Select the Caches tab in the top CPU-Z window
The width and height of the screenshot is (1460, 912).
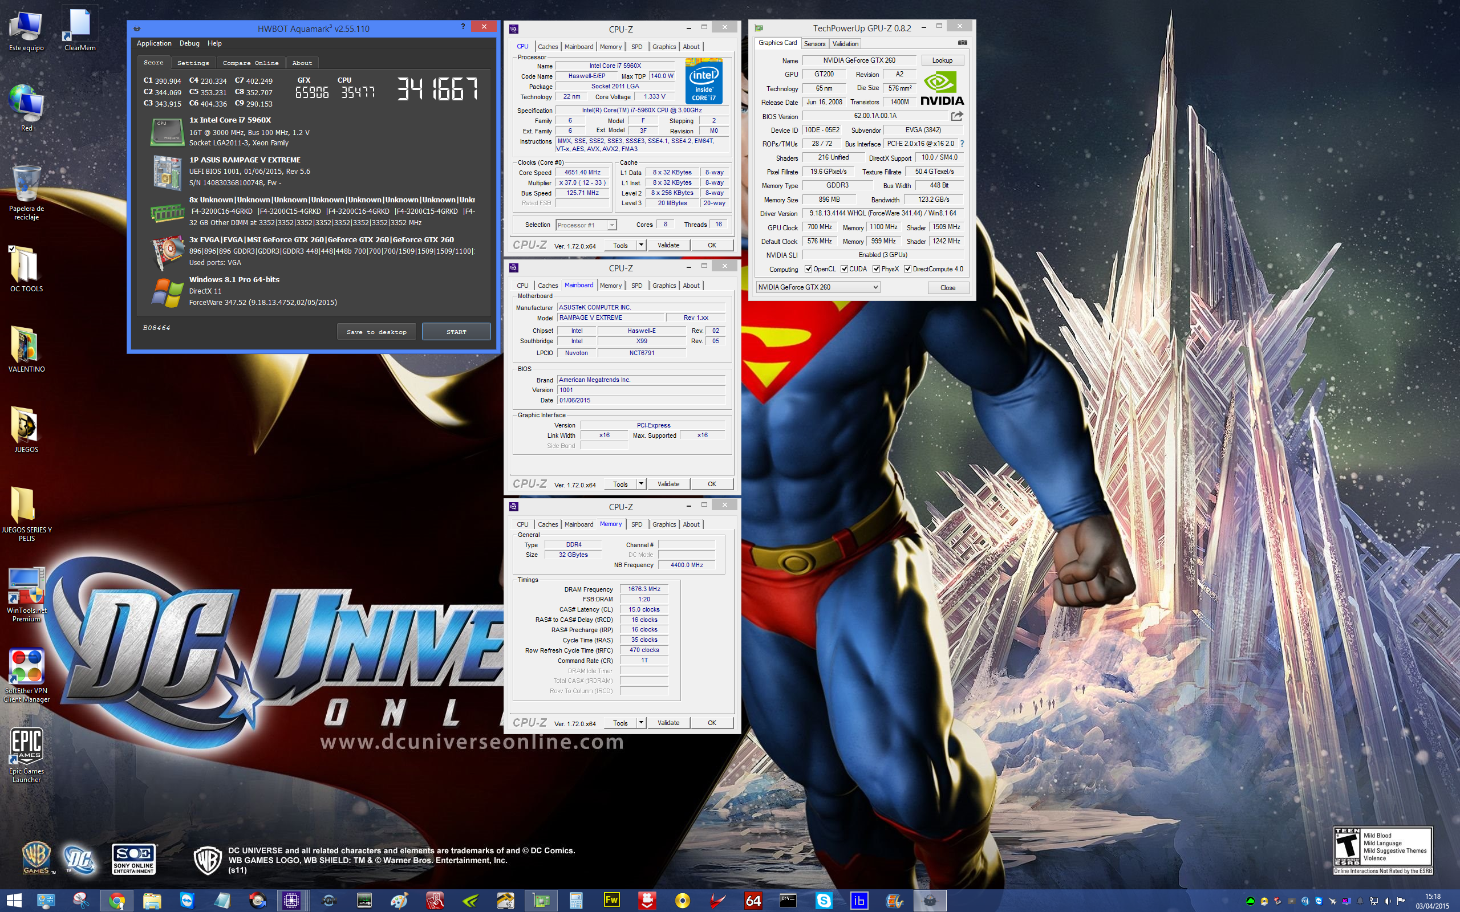pyautogui.click(x=548, y=46)
